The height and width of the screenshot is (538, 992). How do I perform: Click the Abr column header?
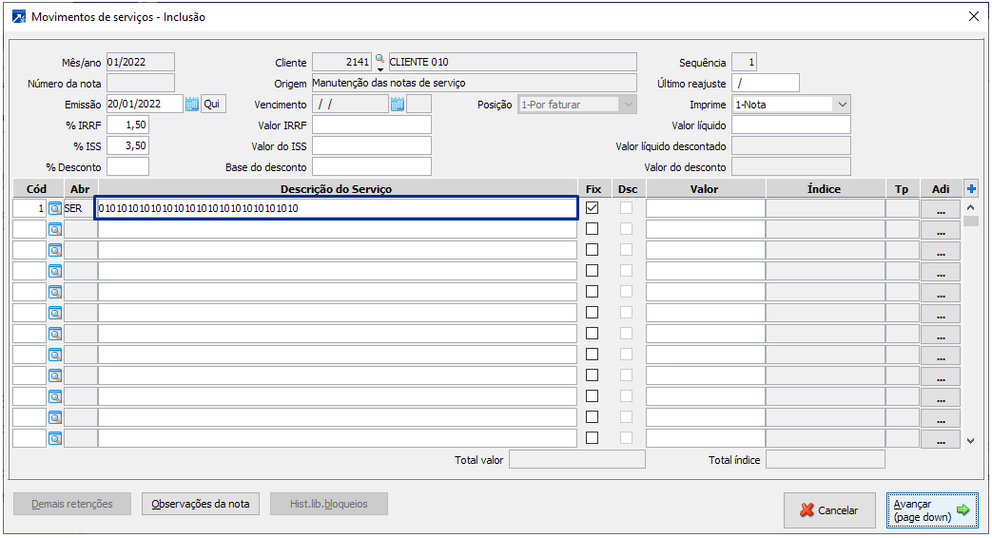pyautogui.click(x=80, y=188)
